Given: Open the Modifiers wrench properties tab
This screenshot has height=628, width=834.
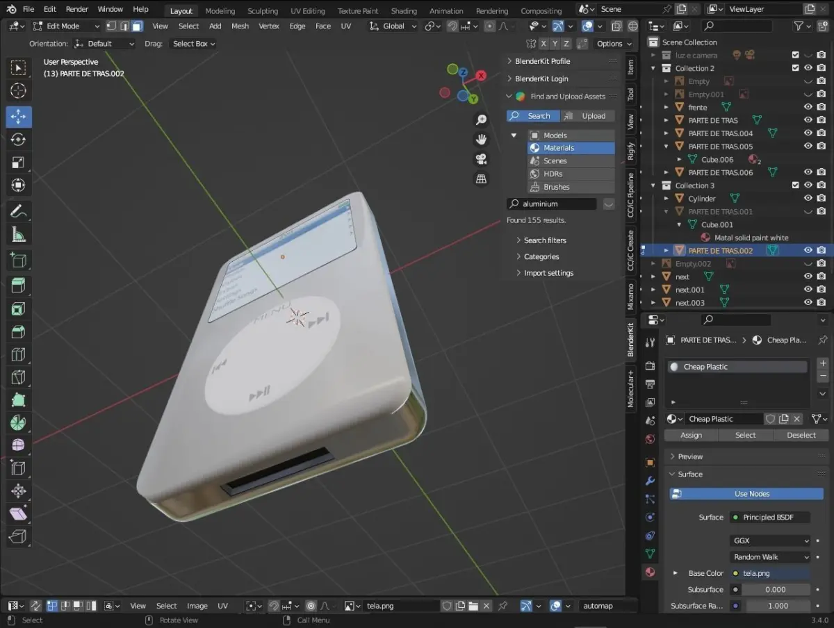Looking at the screenshot, I should (650, 481).
